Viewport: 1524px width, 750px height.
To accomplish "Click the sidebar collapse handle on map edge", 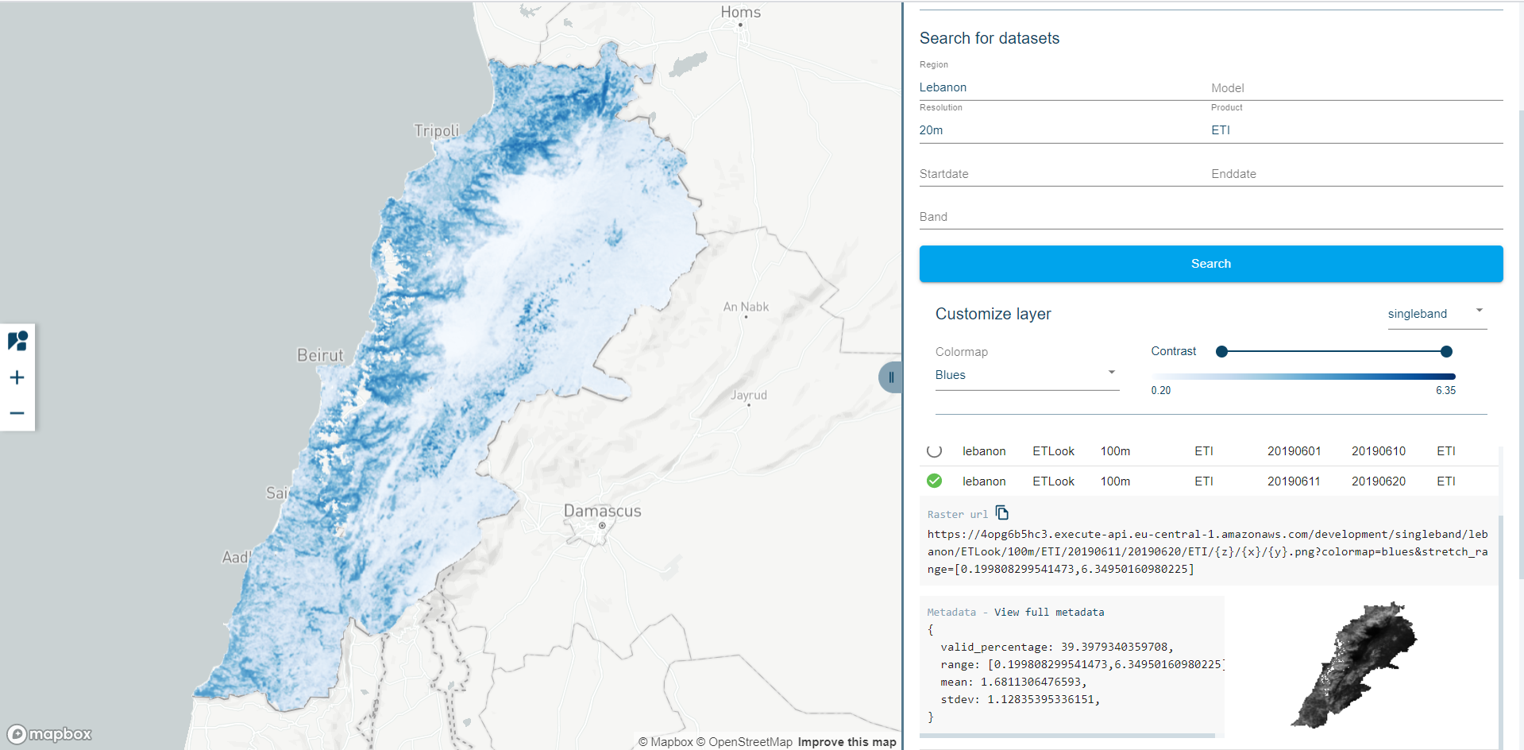I will click(x=891, y=377).
